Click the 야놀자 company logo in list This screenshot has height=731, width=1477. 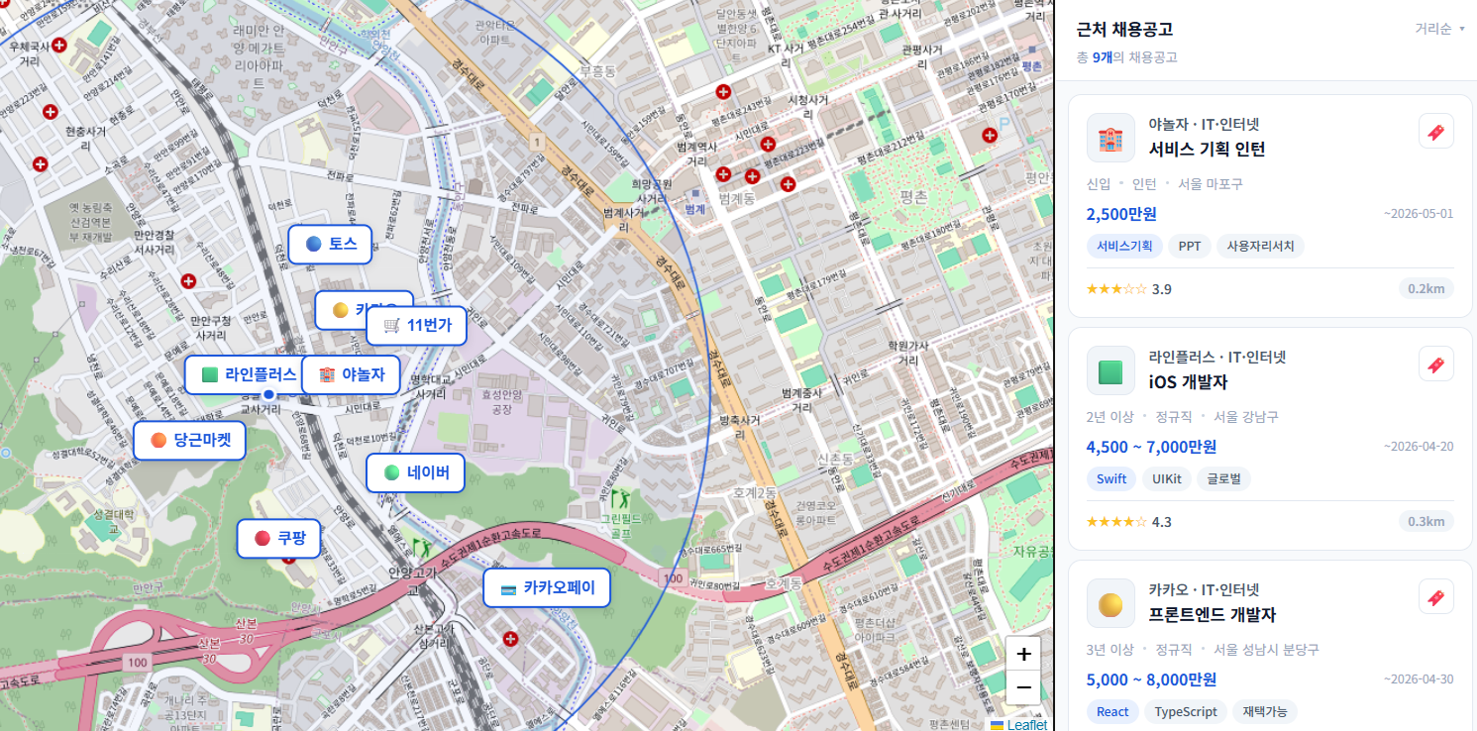pyautogui.click(x=1110, y=138)
